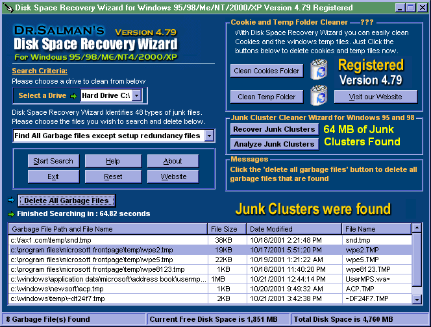Select the c:\fax1.com\temp\snd.tmp row
Image resolution: width=431 pixels, height=327 pixels.
tap(210, 240)
